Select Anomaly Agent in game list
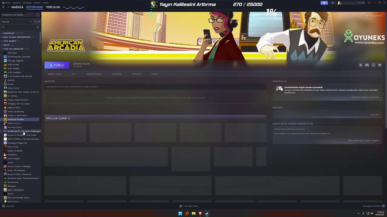 point(15,127)
